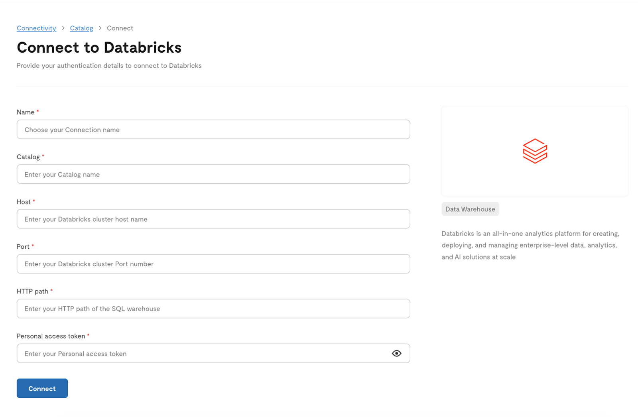The image size is (638, 417).
Task: Click the Databricks description paragraph
Action: click(530, 245)
